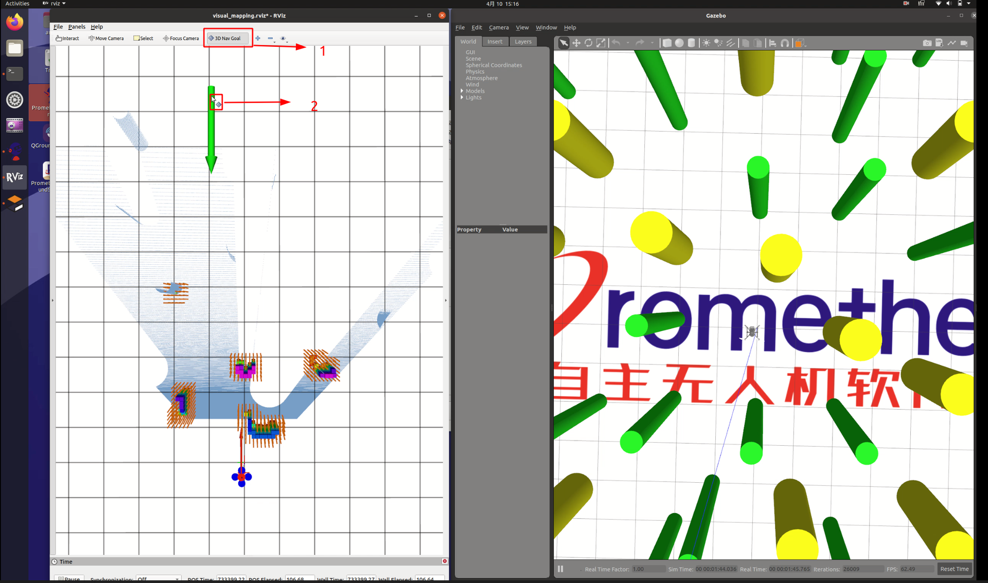
Task: Click the LOG data recording icon in Gazebo
Action: click(x=940, y=43)
